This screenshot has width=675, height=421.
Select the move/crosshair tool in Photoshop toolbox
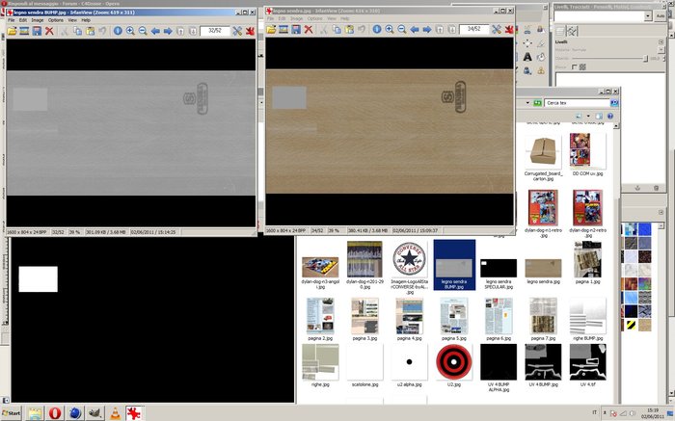(527, 43)
